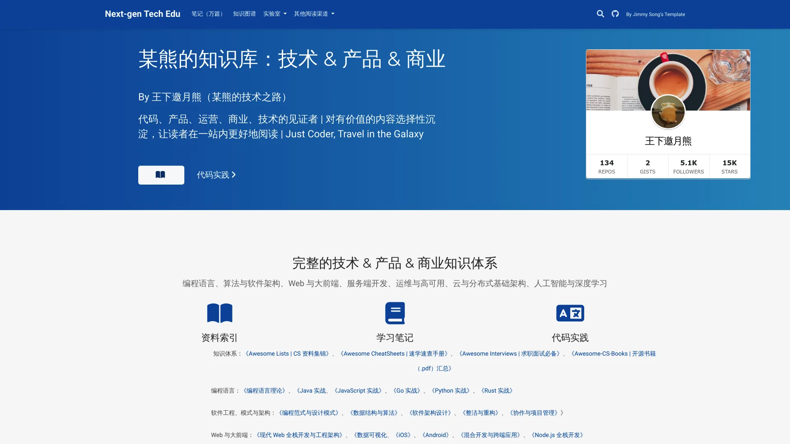Expand the 实验室 dropdown menu
The height and width of the screenshot is (444, 790).
pyautogui.click(x=275, y=14)
